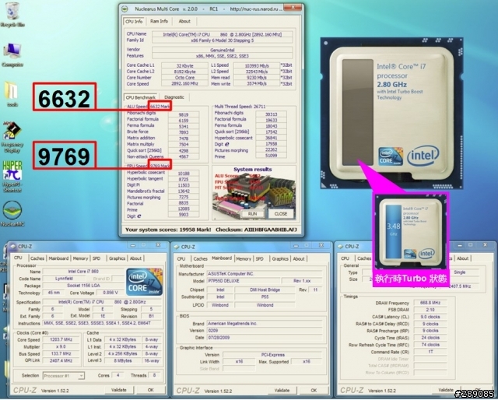498x400 pixels.
Task: Open the tools folder desktop icon
Action: coord(12,93)
